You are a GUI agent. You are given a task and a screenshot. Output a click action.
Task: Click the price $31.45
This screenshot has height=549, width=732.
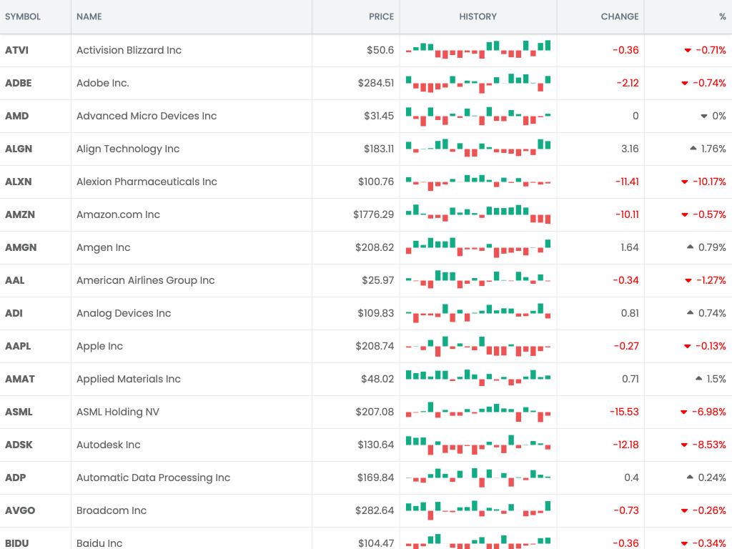click(x=379, y=116)
